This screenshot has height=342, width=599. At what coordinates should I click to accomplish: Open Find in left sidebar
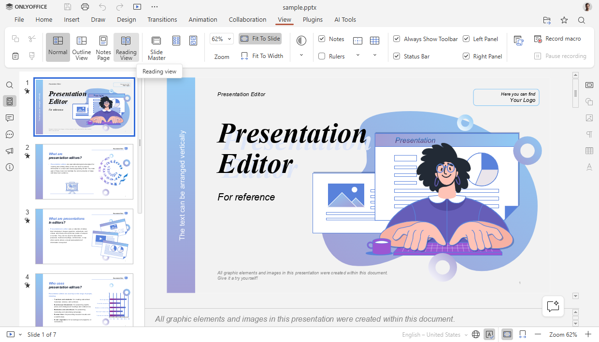click(x=10, y=85)
